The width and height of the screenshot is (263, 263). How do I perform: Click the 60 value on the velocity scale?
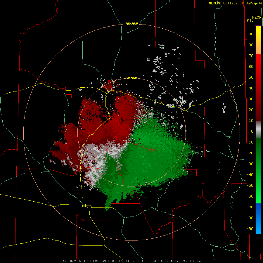pos(251,67)
